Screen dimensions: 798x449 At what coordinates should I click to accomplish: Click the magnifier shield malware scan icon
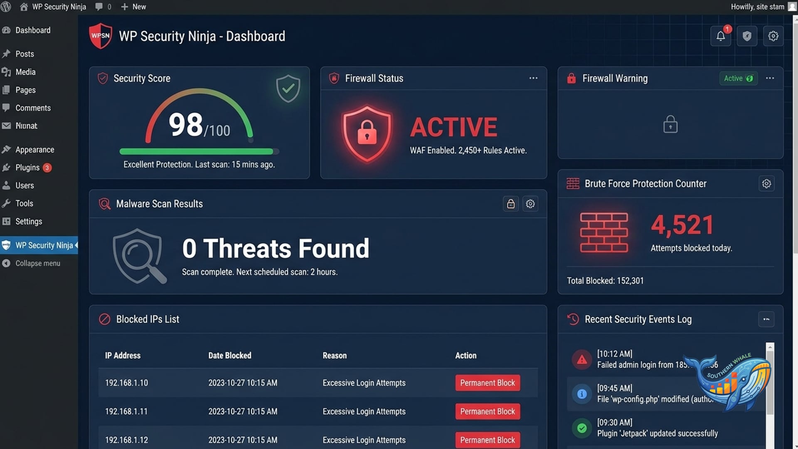click(140, 256)
